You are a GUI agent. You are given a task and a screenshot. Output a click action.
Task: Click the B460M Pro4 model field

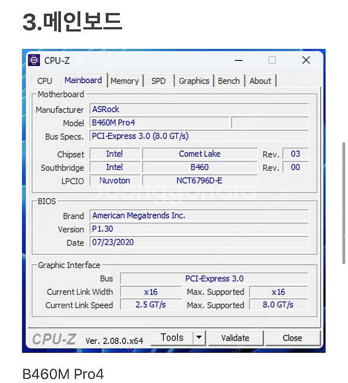160,123
